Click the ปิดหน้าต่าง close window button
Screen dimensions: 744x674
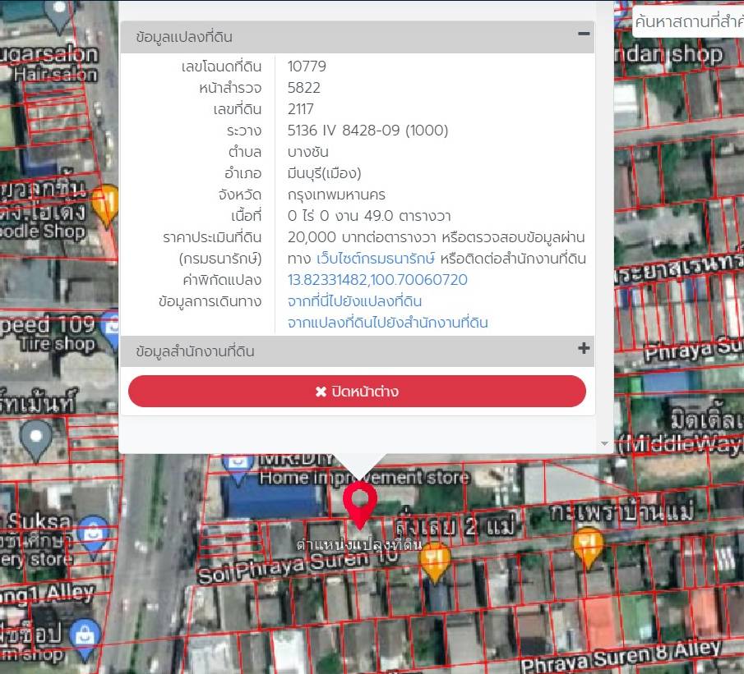[x=357, y=392]
